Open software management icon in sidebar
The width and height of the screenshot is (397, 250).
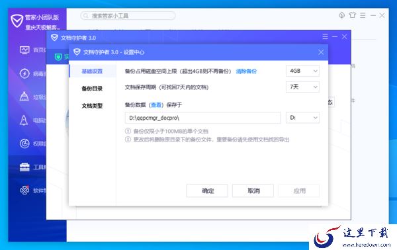[x=24, y=190]
